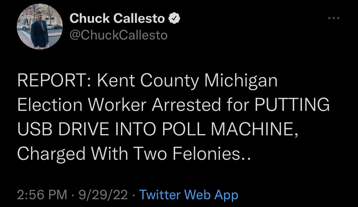Click the Twitter Web App source link
358x207 pixels.
pos(188,195)
